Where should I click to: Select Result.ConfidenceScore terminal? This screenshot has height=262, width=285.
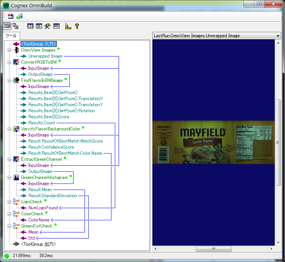coord(51,147)
